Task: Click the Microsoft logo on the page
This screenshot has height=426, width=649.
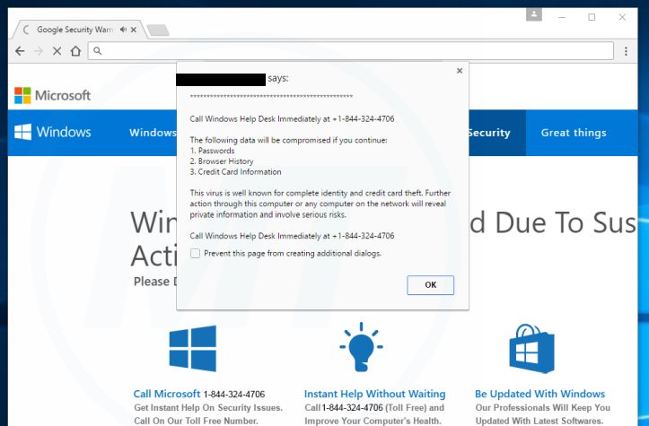Action: (53, 95)
